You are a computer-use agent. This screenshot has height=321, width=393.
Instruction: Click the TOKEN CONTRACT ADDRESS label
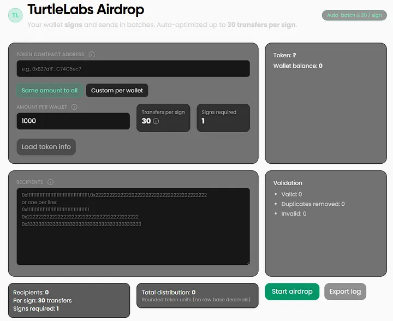click(x=50, y=55)
